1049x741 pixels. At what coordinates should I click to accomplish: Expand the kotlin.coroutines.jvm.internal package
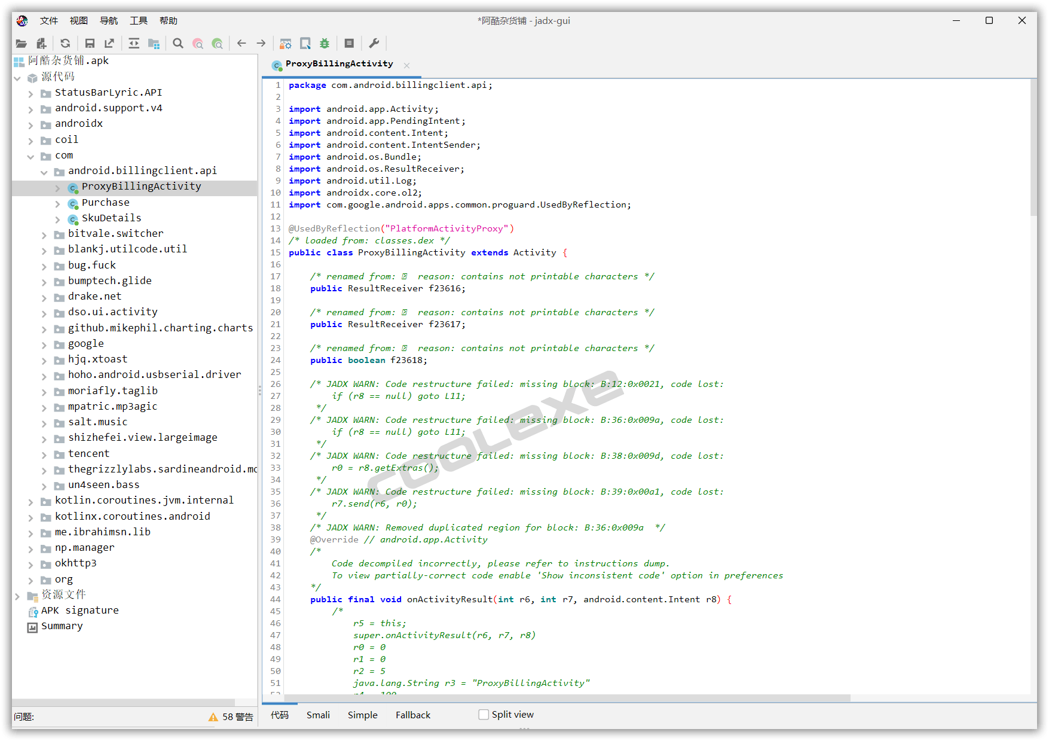tap(30, 500)
